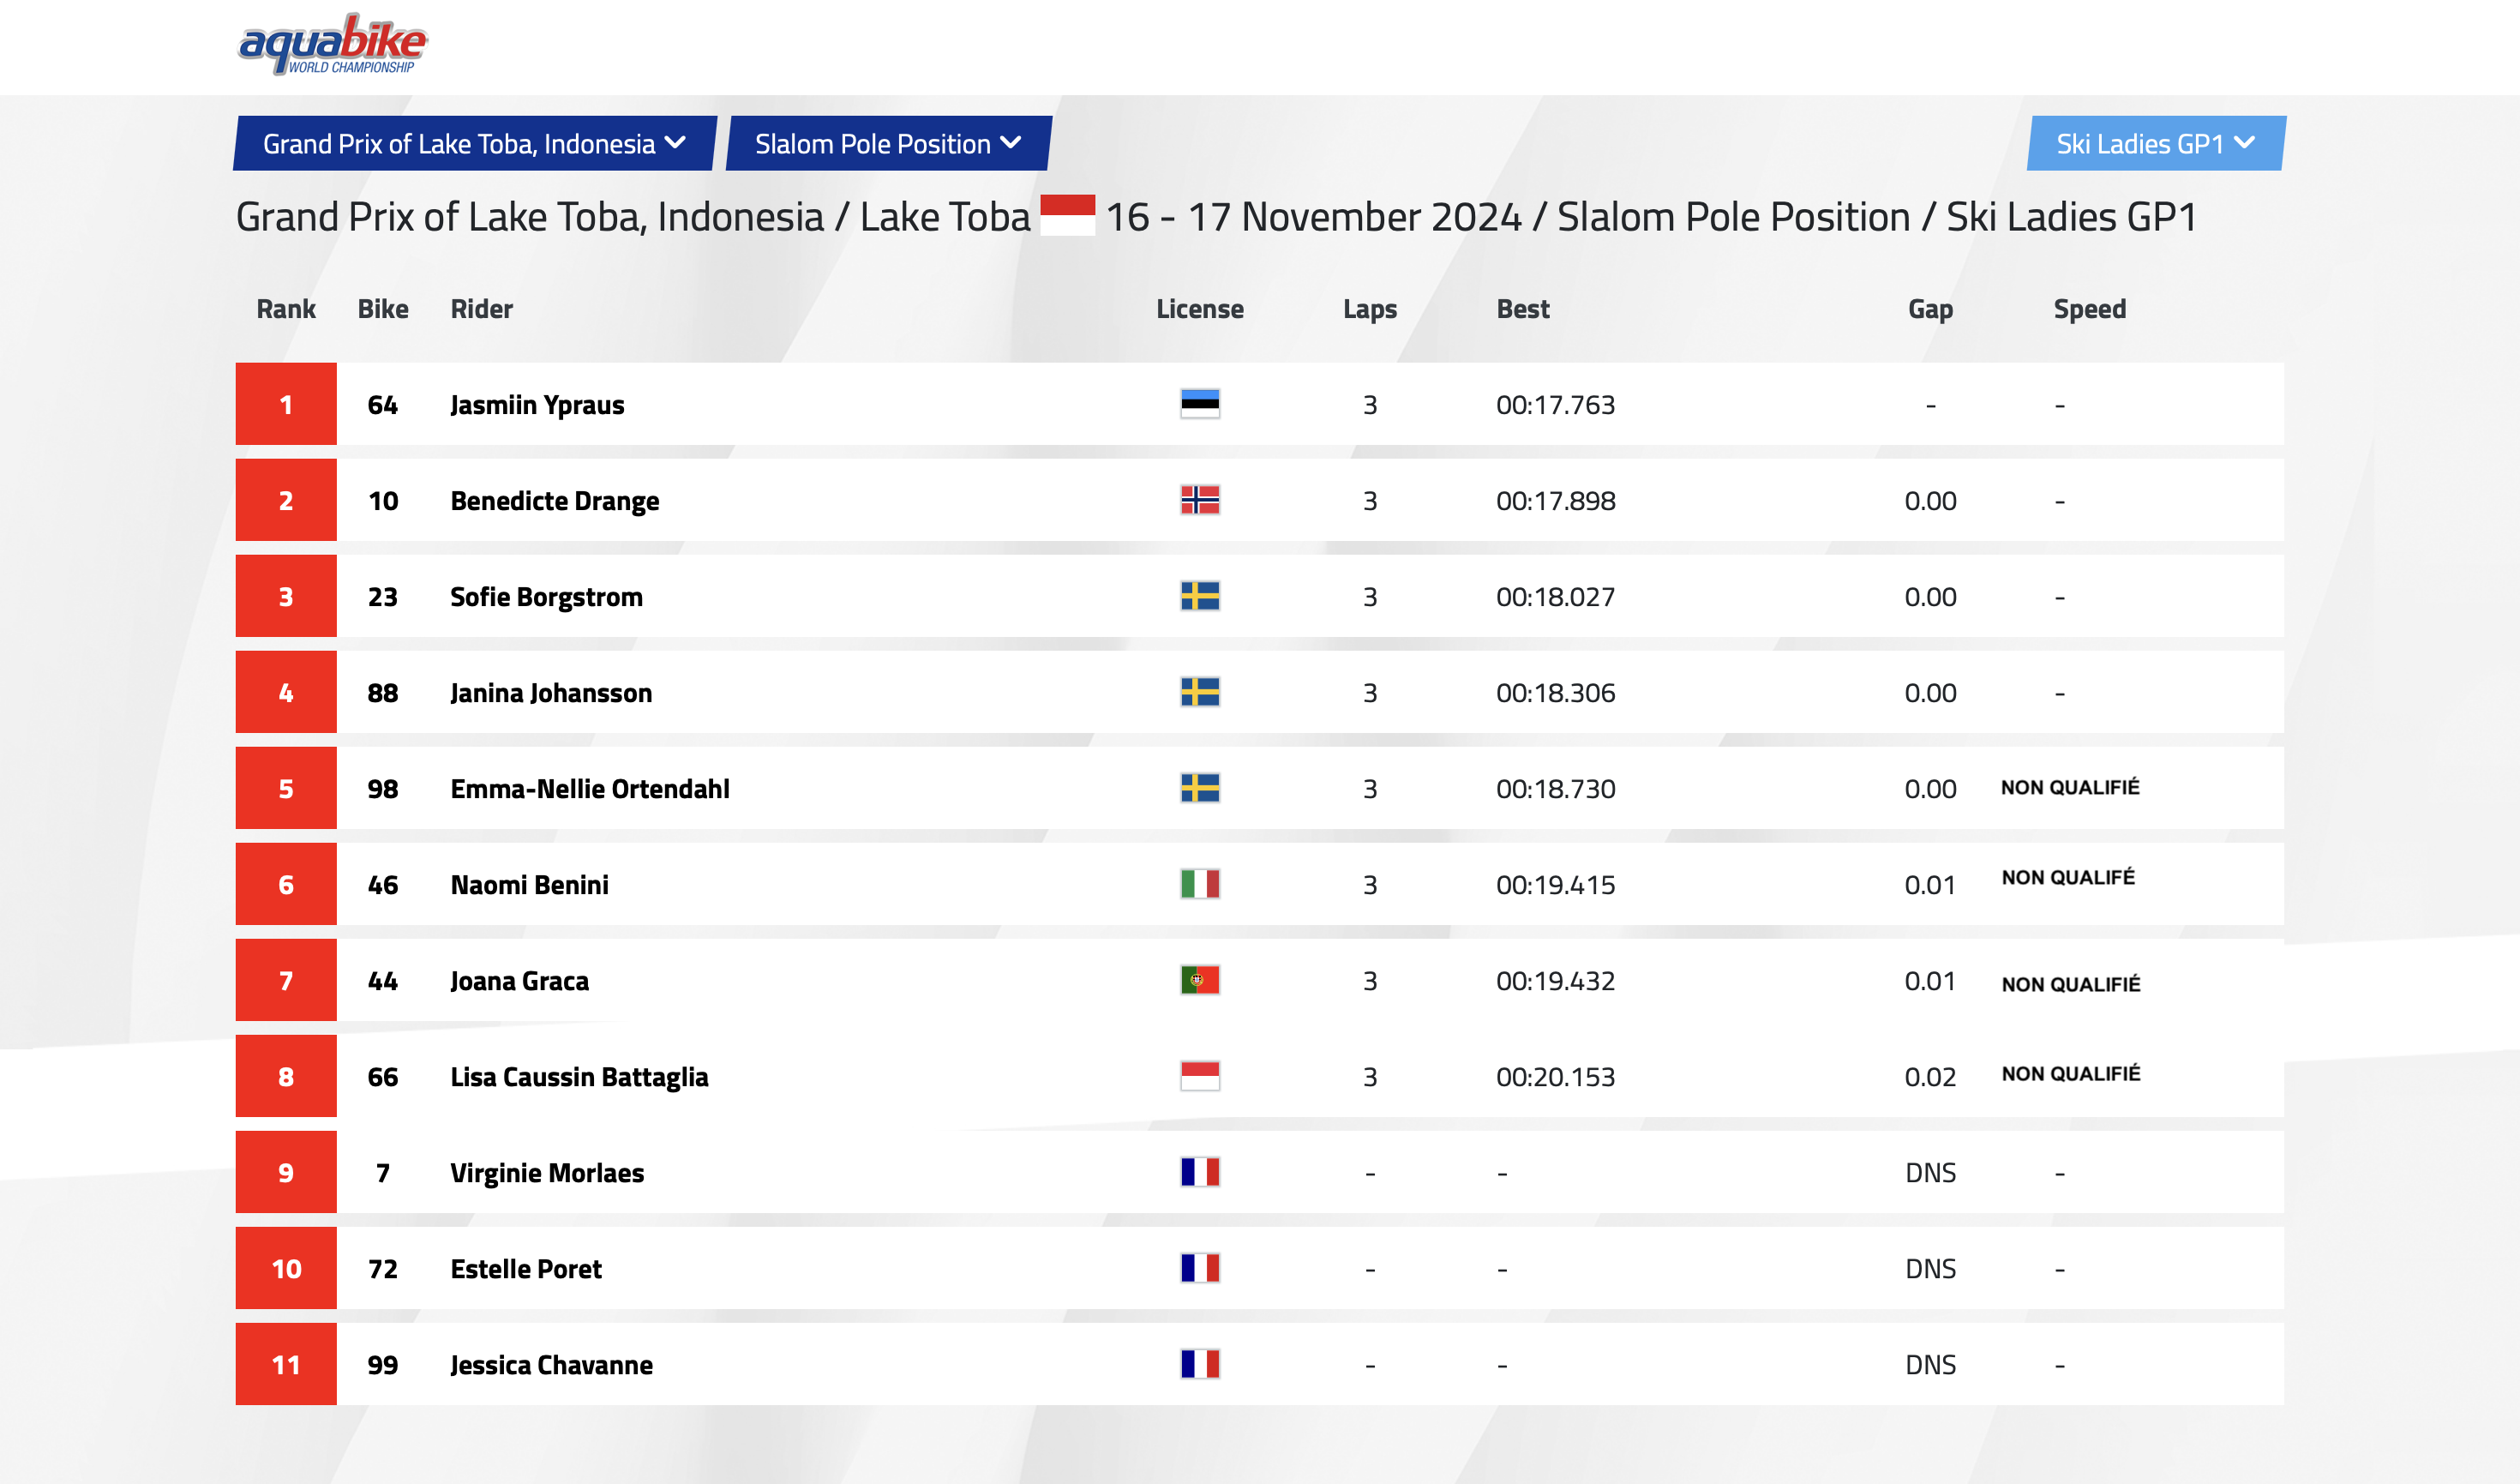Click the Aquabike World Championship logo

(x=332, y=44)
